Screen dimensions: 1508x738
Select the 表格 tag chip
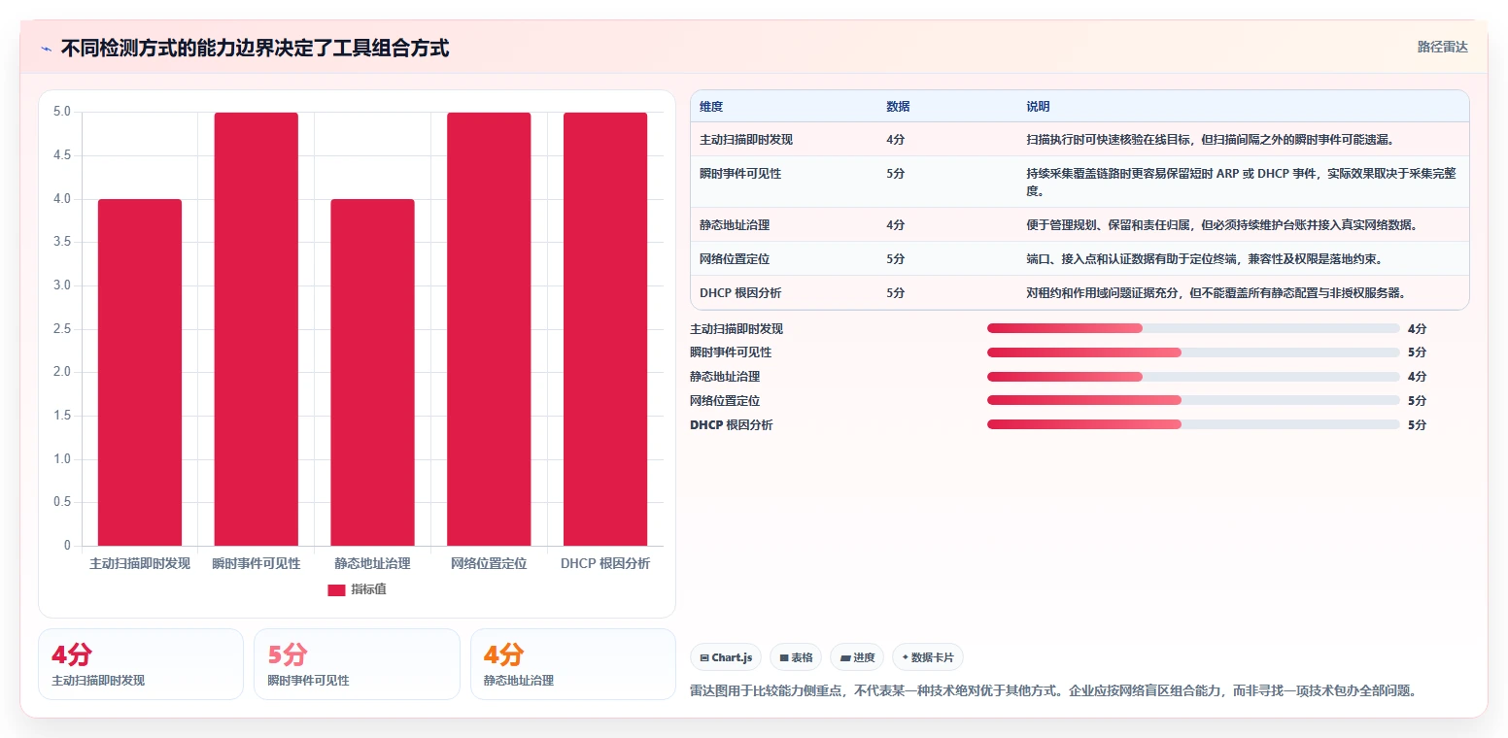pos(796,657)
